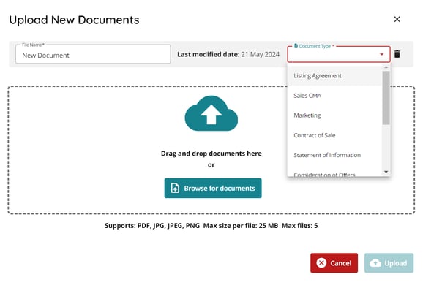Cancel the document upload
The height and width of the screenshot is (288, 423).
point(334,263)
